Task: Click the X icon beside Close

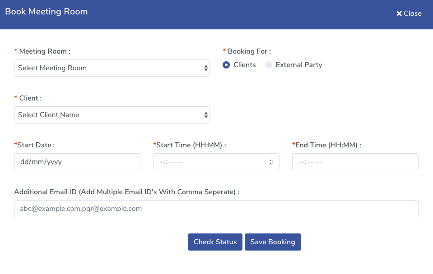Action: point(399,14)
